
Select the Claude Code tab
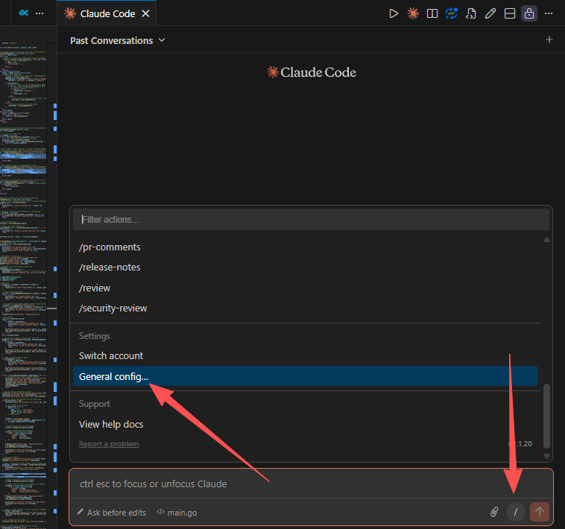pyautogui.click(x=107, y=13)
